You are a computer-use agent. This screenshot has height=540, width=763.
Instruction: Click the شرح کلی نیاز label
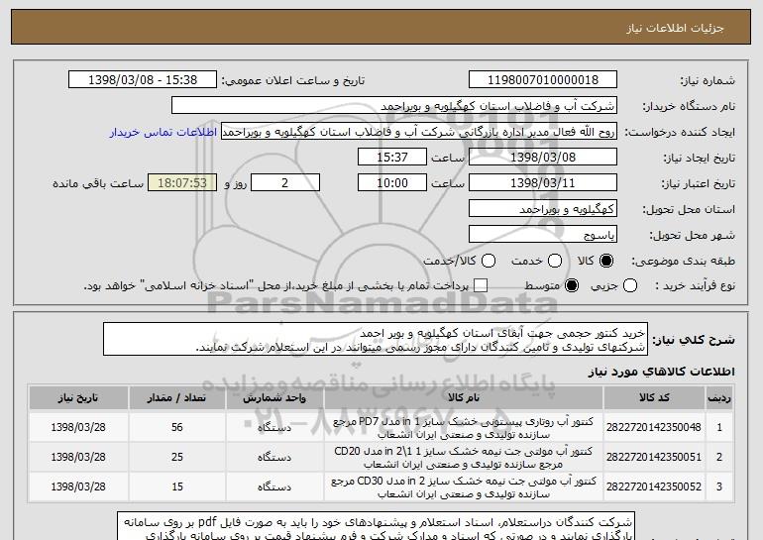coord(694,340)
